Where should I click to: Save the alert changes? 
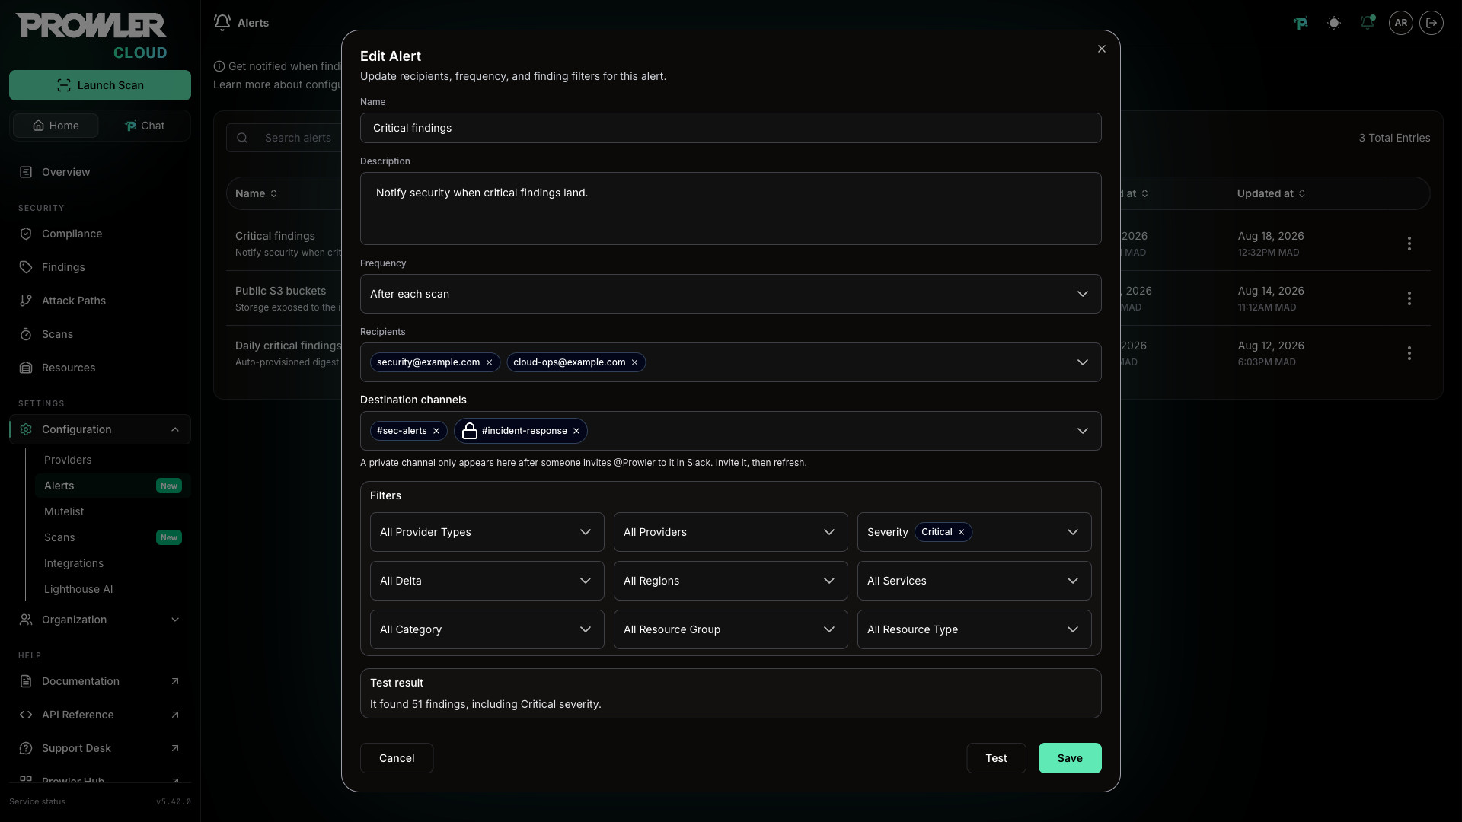(x=1070, y=758)
